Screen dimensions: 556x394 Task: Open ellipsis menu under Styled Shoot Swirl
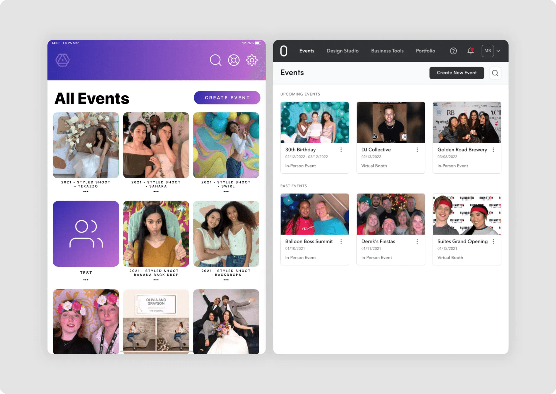226,191
